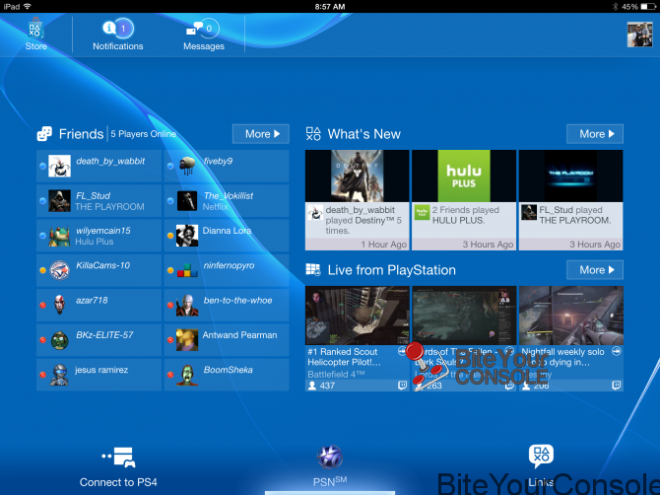
Task: Show more Live from PlayStation streams
Action: [x=595, y=269]
